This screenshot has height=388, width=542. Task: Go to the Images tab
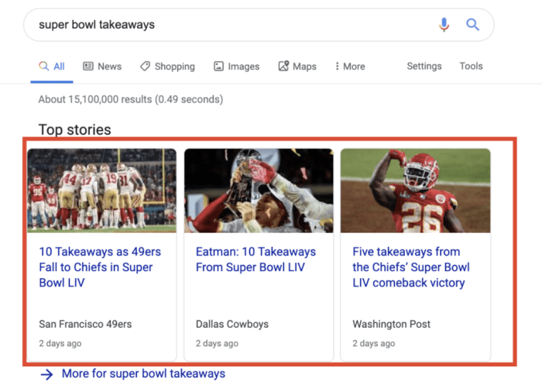point(236,66)
